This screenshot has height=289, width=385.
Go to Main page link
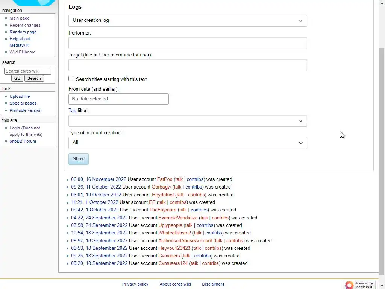tap(20, 18)
